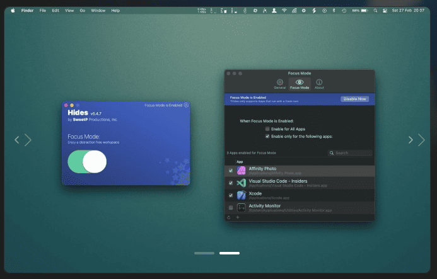The image size is (437, 279).
Task: Check Enable for All Apps
Action: tap(267, 129)
